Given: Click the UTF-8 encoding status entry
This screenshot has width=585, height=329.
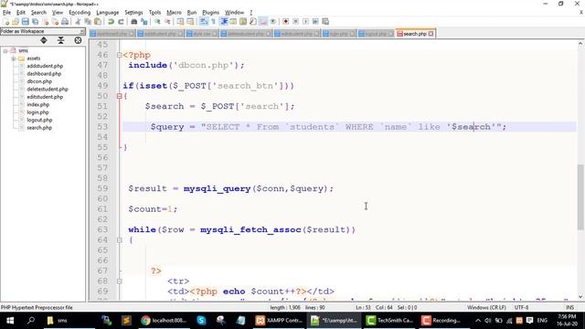Looking at the screenshot, I should coord(521,307).
